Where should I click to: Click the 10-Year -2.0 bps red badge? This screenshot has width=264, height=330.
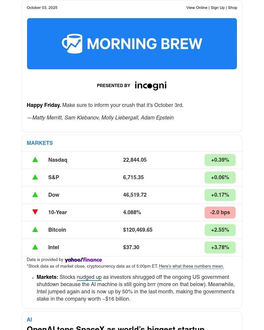pos(220,213)
